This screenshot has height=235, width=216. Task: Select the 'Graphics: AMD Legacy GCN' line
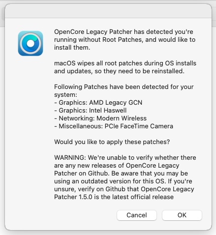point(98,102)
